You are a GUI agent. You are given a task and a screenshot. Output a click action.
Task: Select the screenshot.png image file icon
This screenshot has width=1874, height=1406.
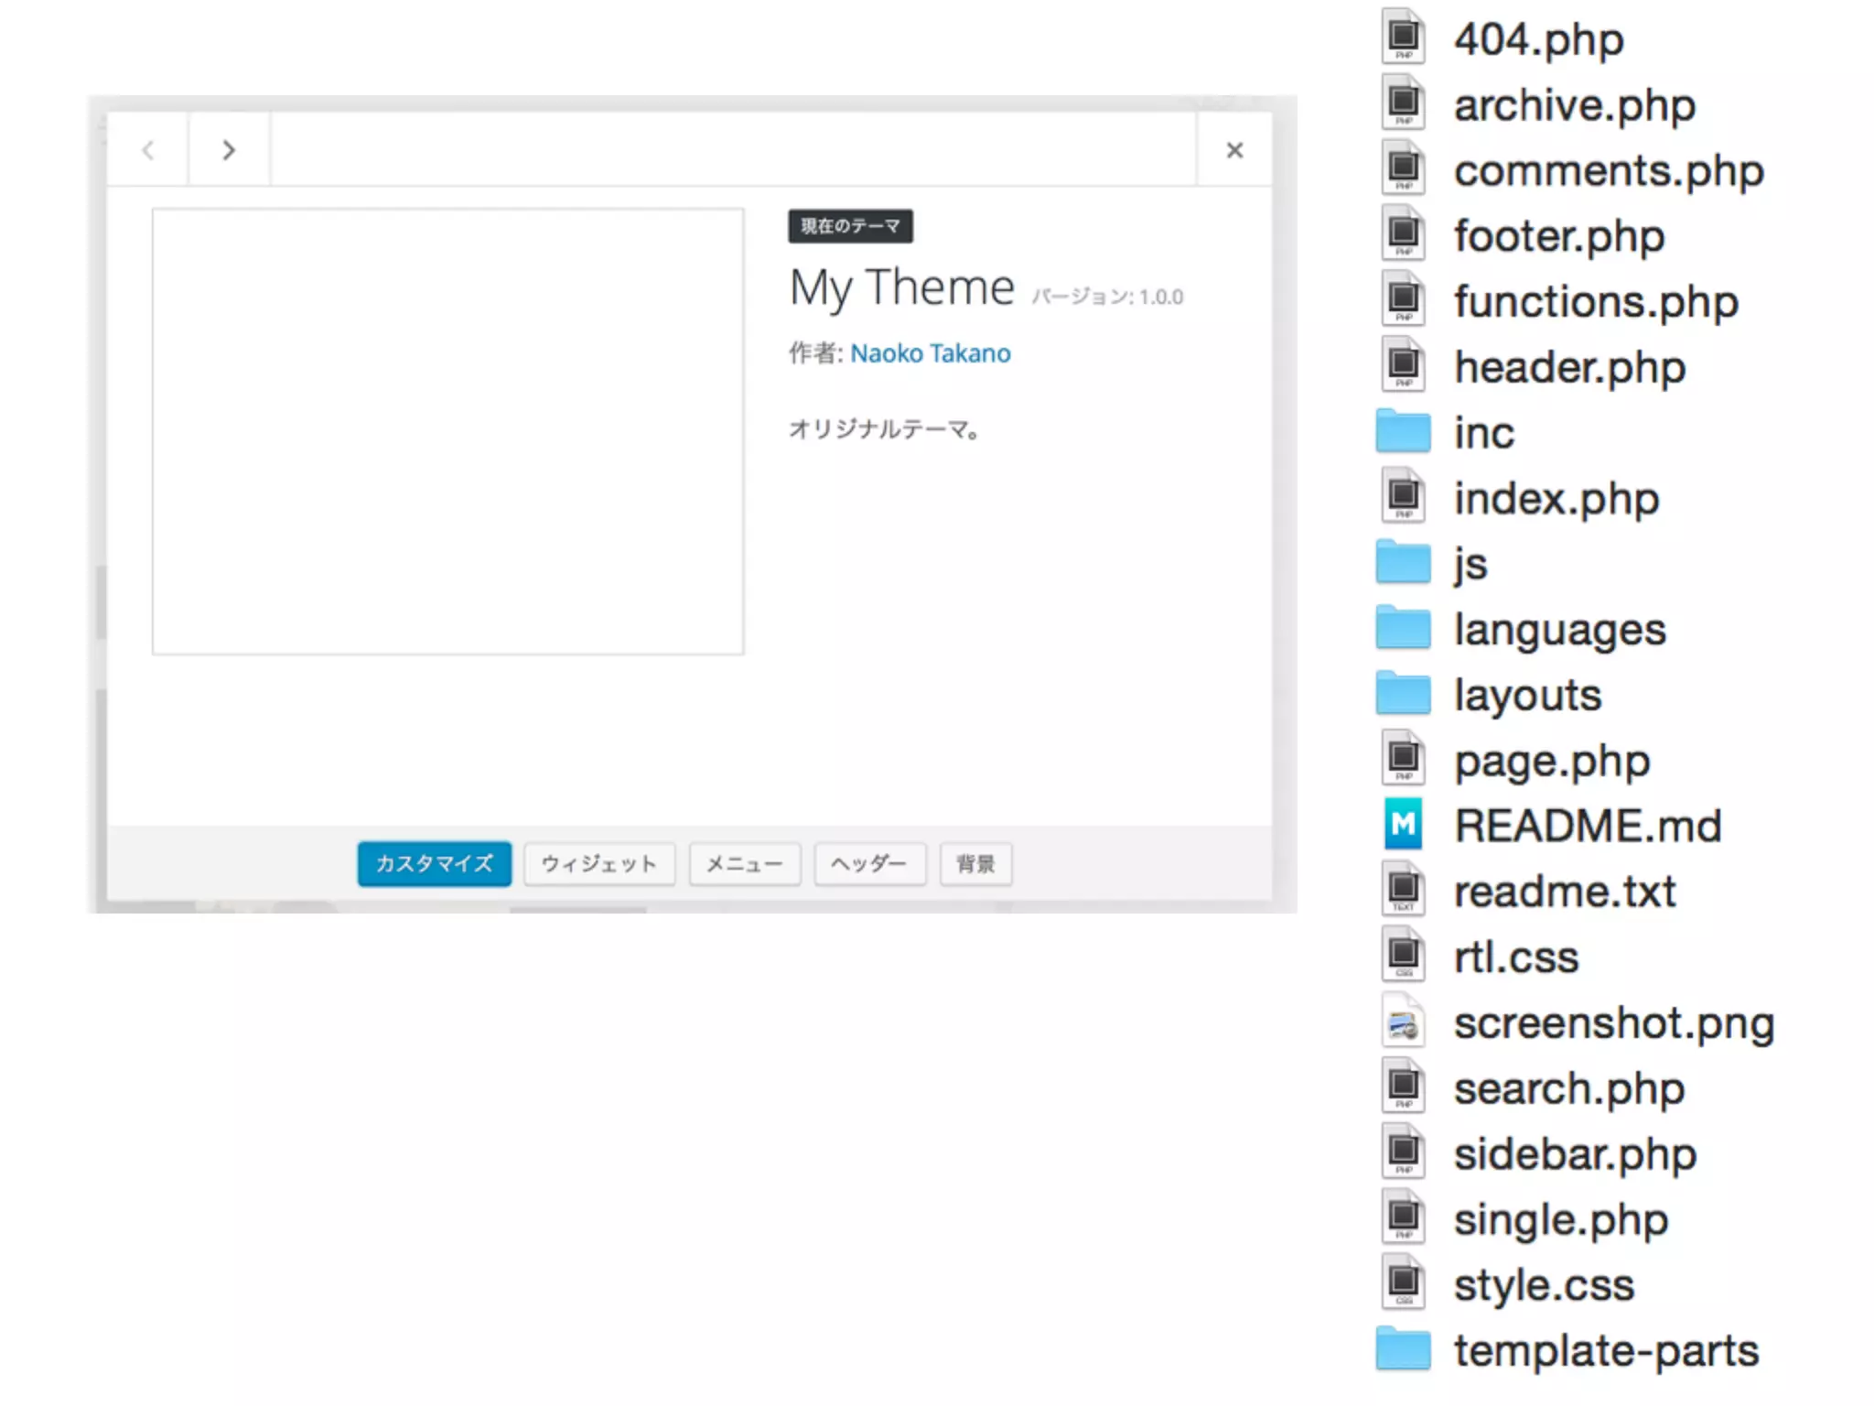click(x=1403, y=1022)
